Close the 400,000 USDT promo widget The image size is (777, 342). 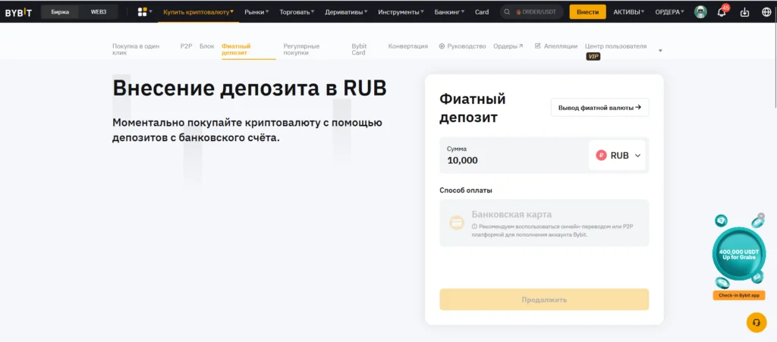(761, 216)
